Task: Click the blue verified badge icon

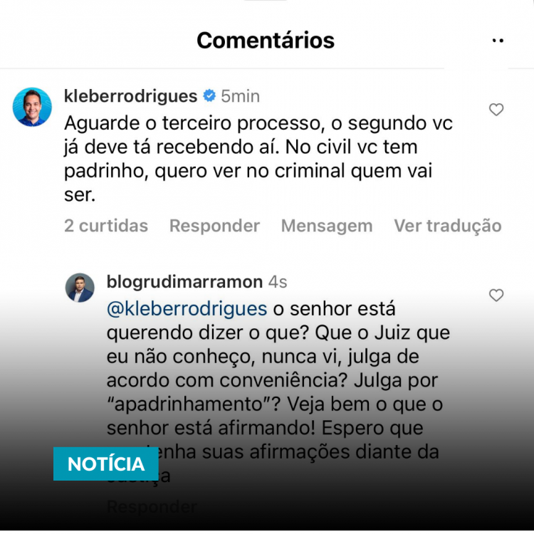Action: (209, 95)
